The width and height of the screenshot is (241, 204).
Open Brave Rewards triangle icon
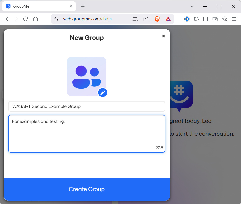coord(168,19)
